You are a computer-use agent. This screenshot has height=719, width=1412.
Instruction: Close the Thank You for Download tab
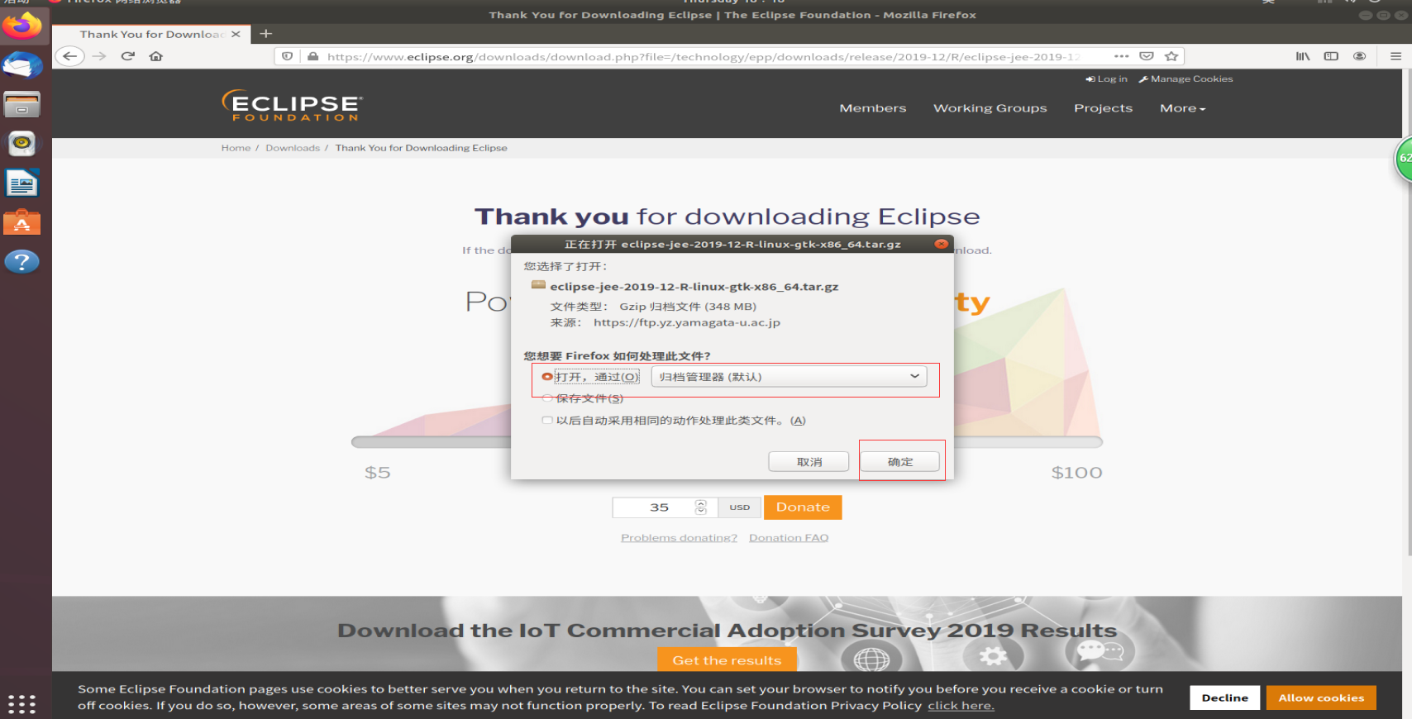(236, 34)
